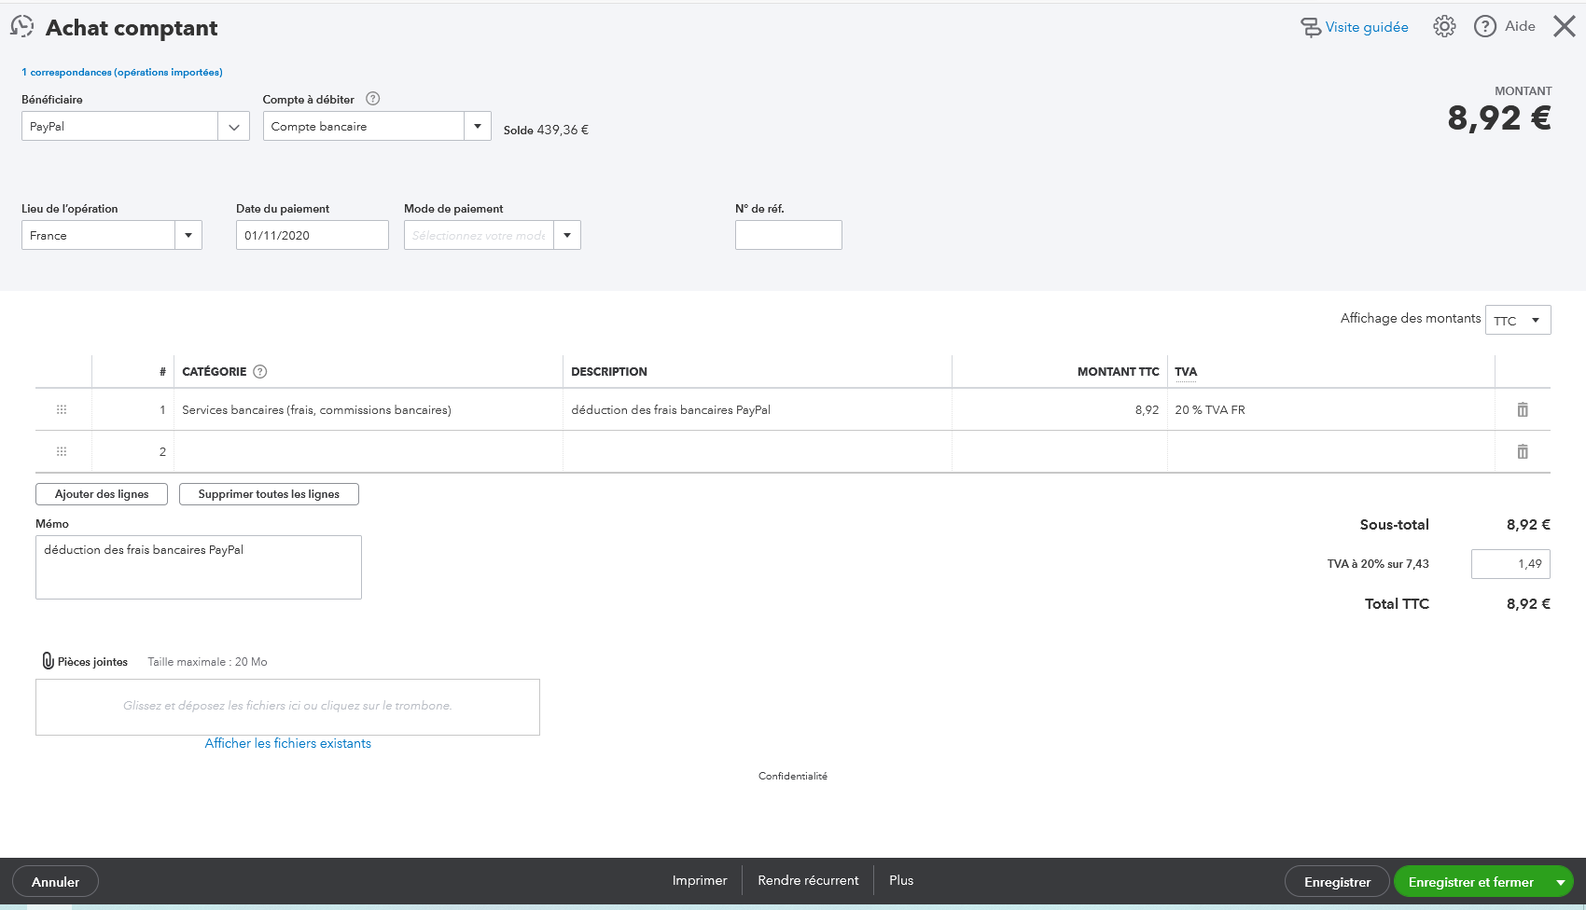
Task: Launch the Visite guidée tour icon
Action: (1314, 27)
